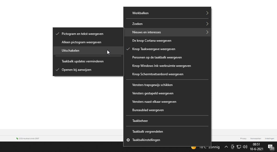Click the sunny weather icon on taskbar

tap(194, 148)
